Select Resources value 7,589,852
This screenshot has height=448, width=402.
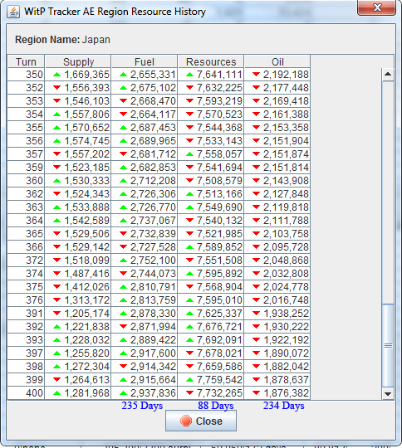(211, 247)
